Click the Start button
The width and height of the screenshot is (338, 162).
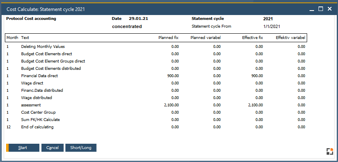(23, 148)
